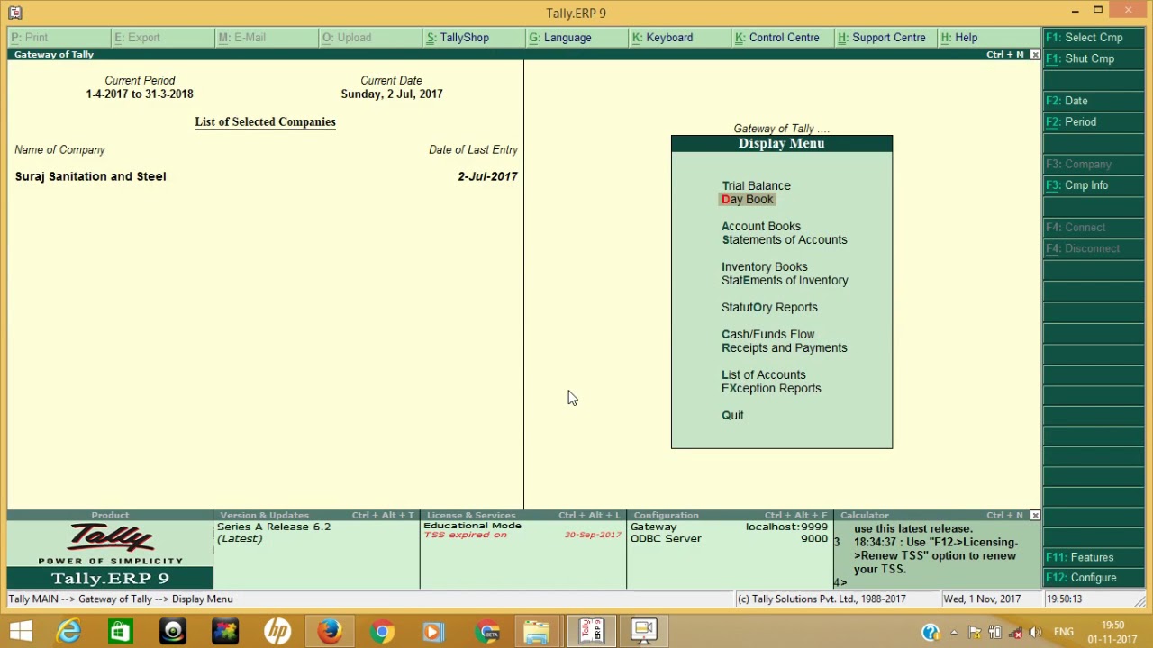Close the Calculator info panel
The image size is (1153, 648).
tap(1034, 516)
